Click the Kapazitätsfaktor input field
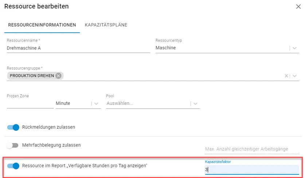The height and width of the screenshot is (178, 305). tap(252, 170)
